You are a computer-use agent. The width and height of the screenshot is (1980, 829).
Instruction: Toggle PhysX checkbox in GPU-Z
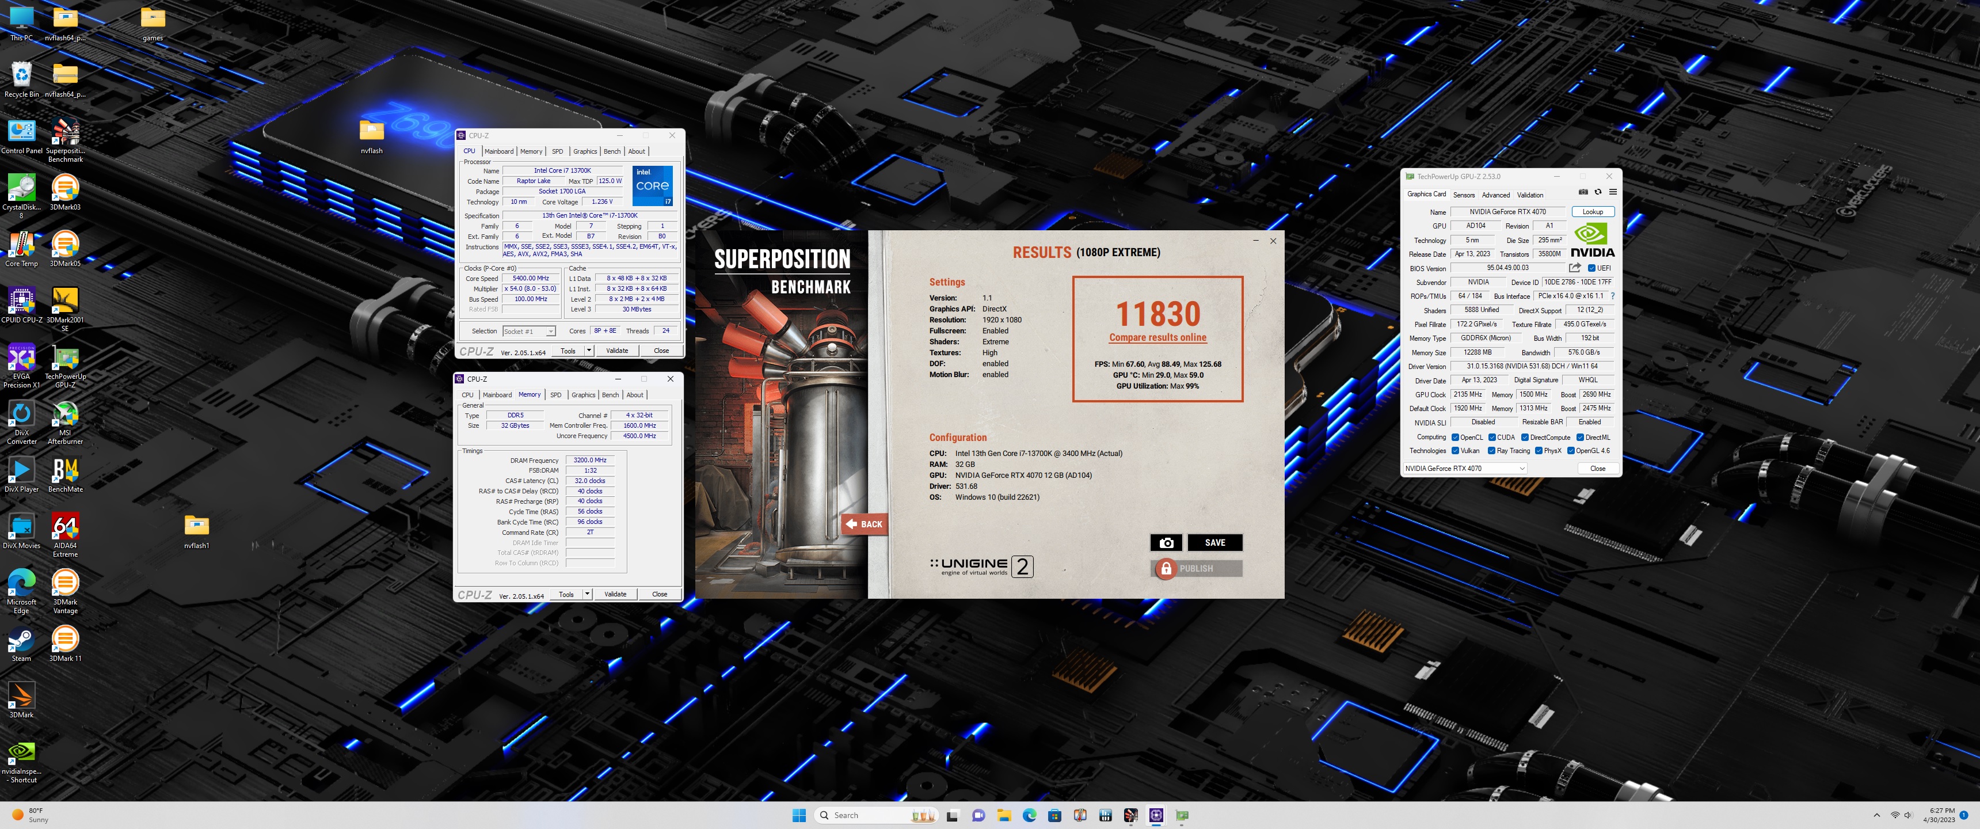pyautogui.click(x=1538, y=451)
